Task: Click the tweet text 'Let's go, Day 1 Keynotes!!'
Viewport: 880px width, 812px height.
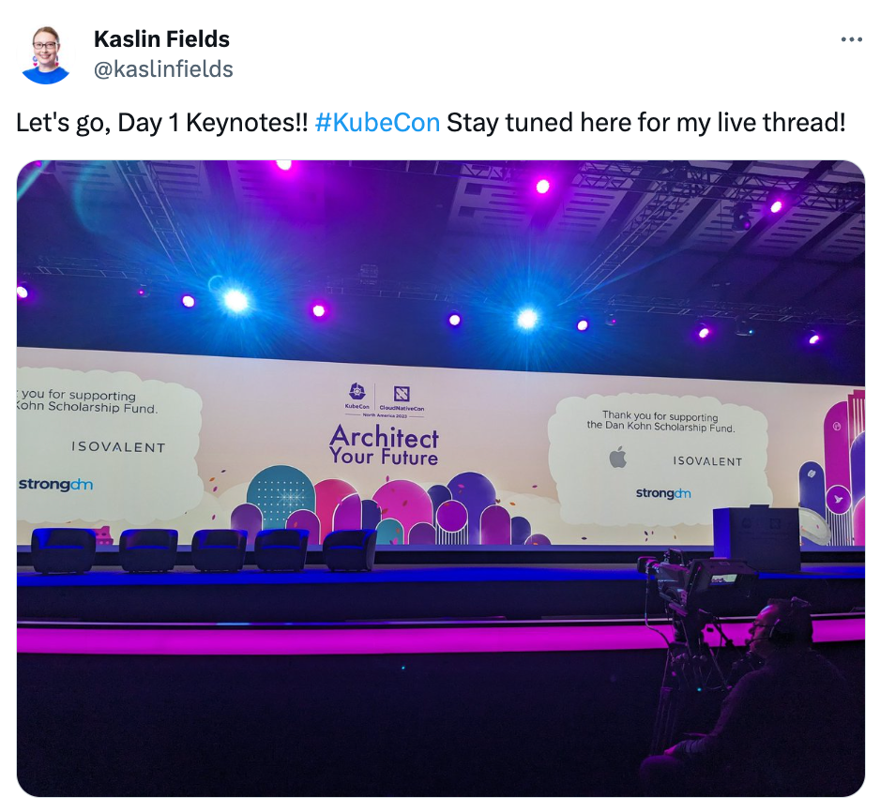Action: coord(161,123)
